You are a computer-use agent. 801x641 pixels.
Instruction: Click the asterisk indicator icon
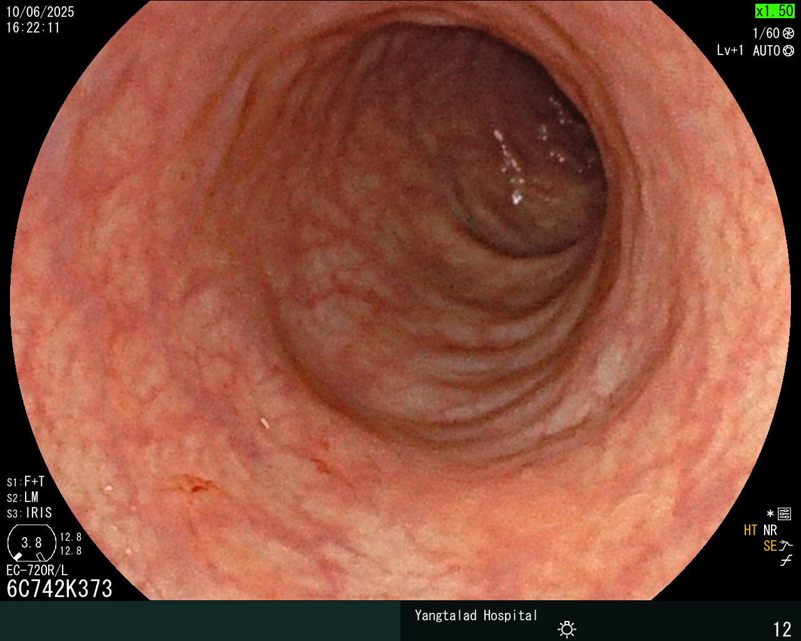(x=770, y=514)
